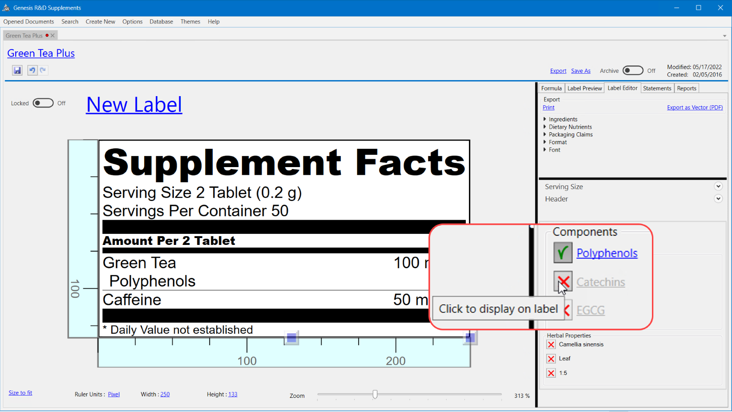
Task: Click the Size to fit link
Action: coord(21,393)
